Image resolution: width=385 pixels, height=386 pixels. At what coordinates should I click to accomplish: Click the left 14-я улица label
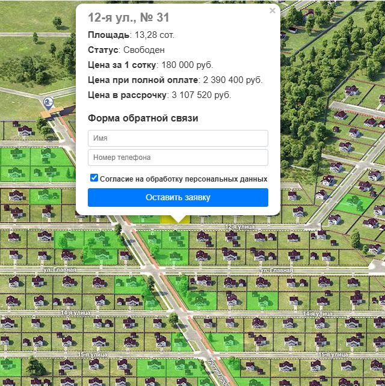pos(76,313)
